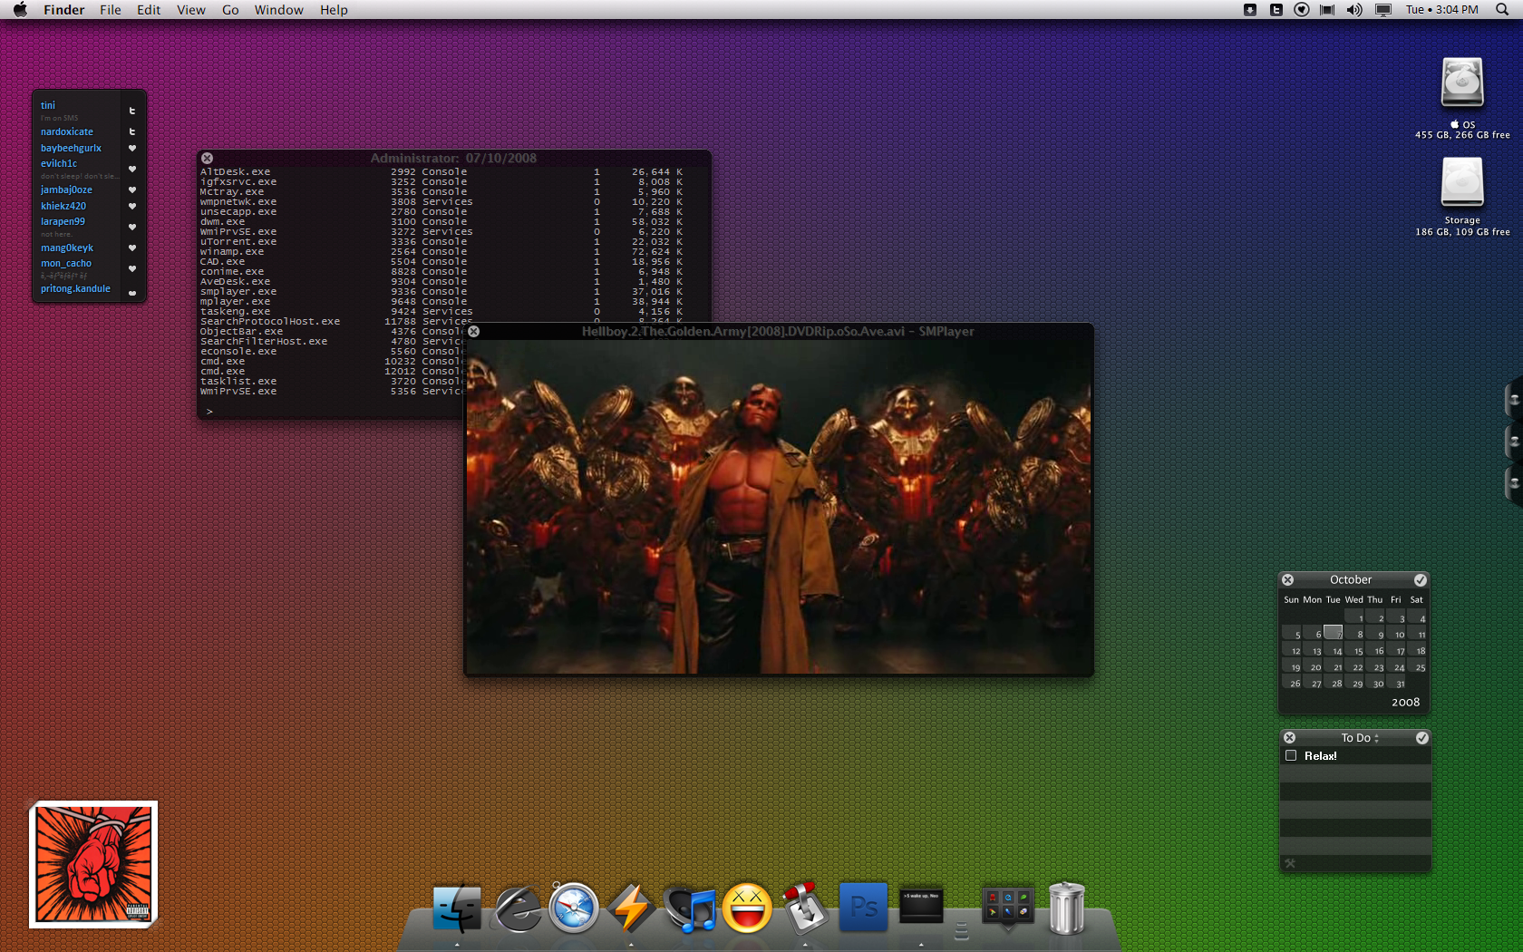Check the Relax! to-do checkbox
Image resolution: width=1523 pixels, height=952 pixels.
(1291, 755)
